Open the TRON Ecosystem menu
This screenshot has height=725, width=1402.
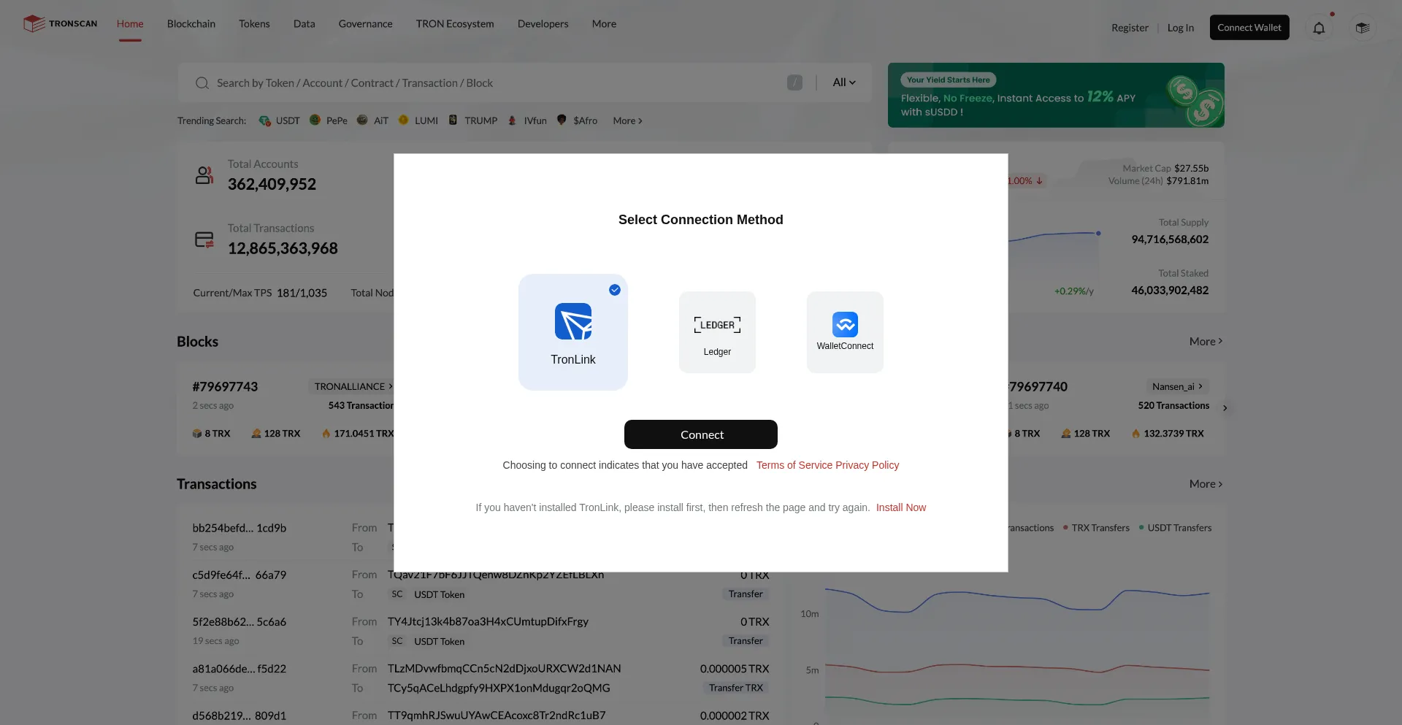tap(455, 24)
